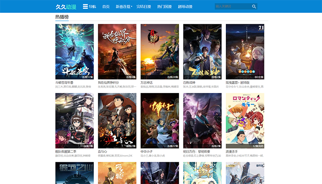The image size is (322, 184).
Task: Click the 我在仙界挣积分 title link
Action: point(108,83)
